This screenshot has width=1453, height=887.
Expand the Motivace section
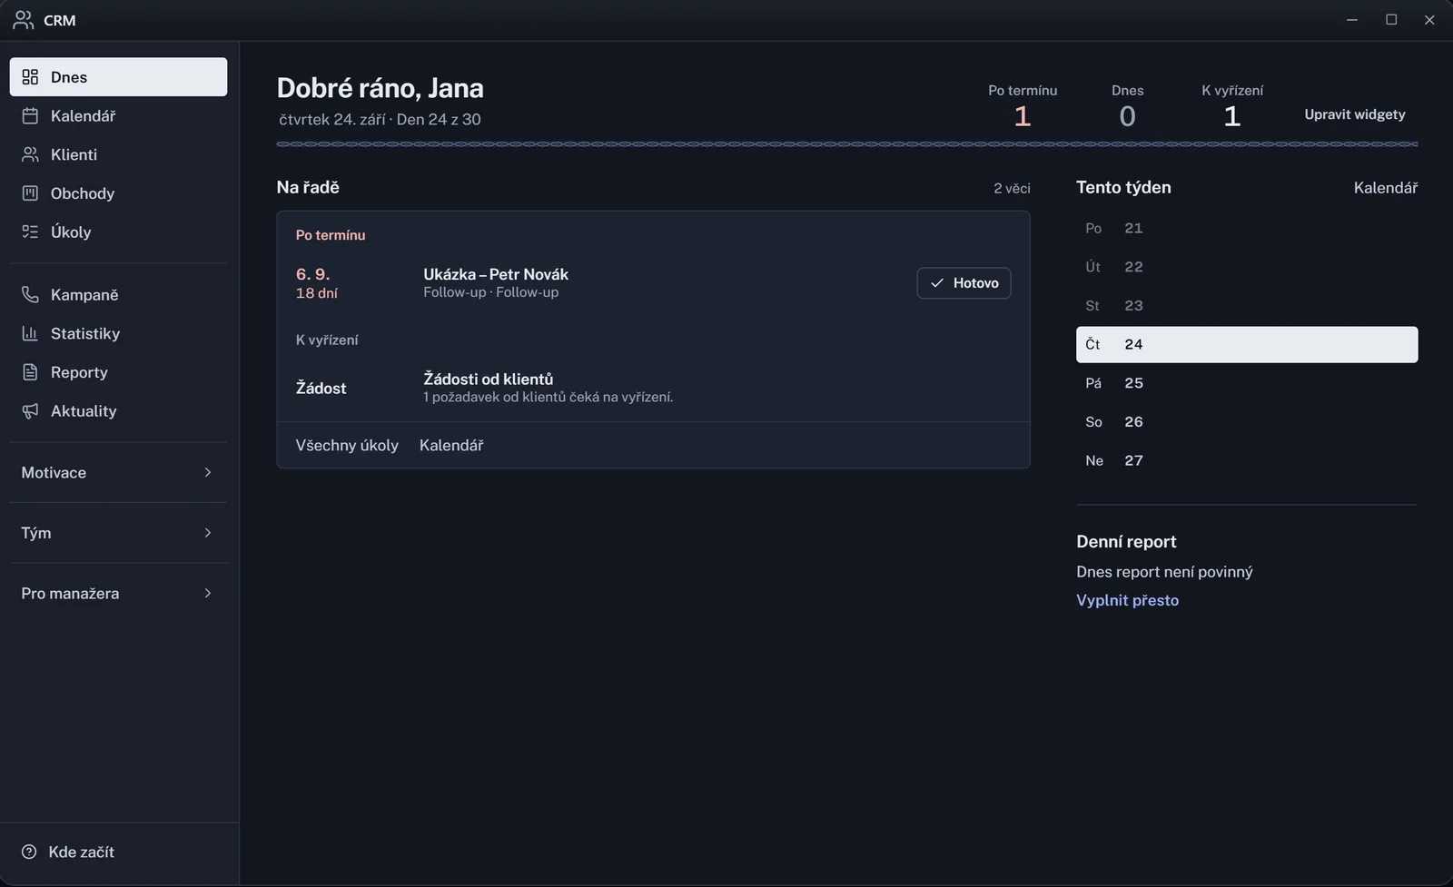pos(118,472)
